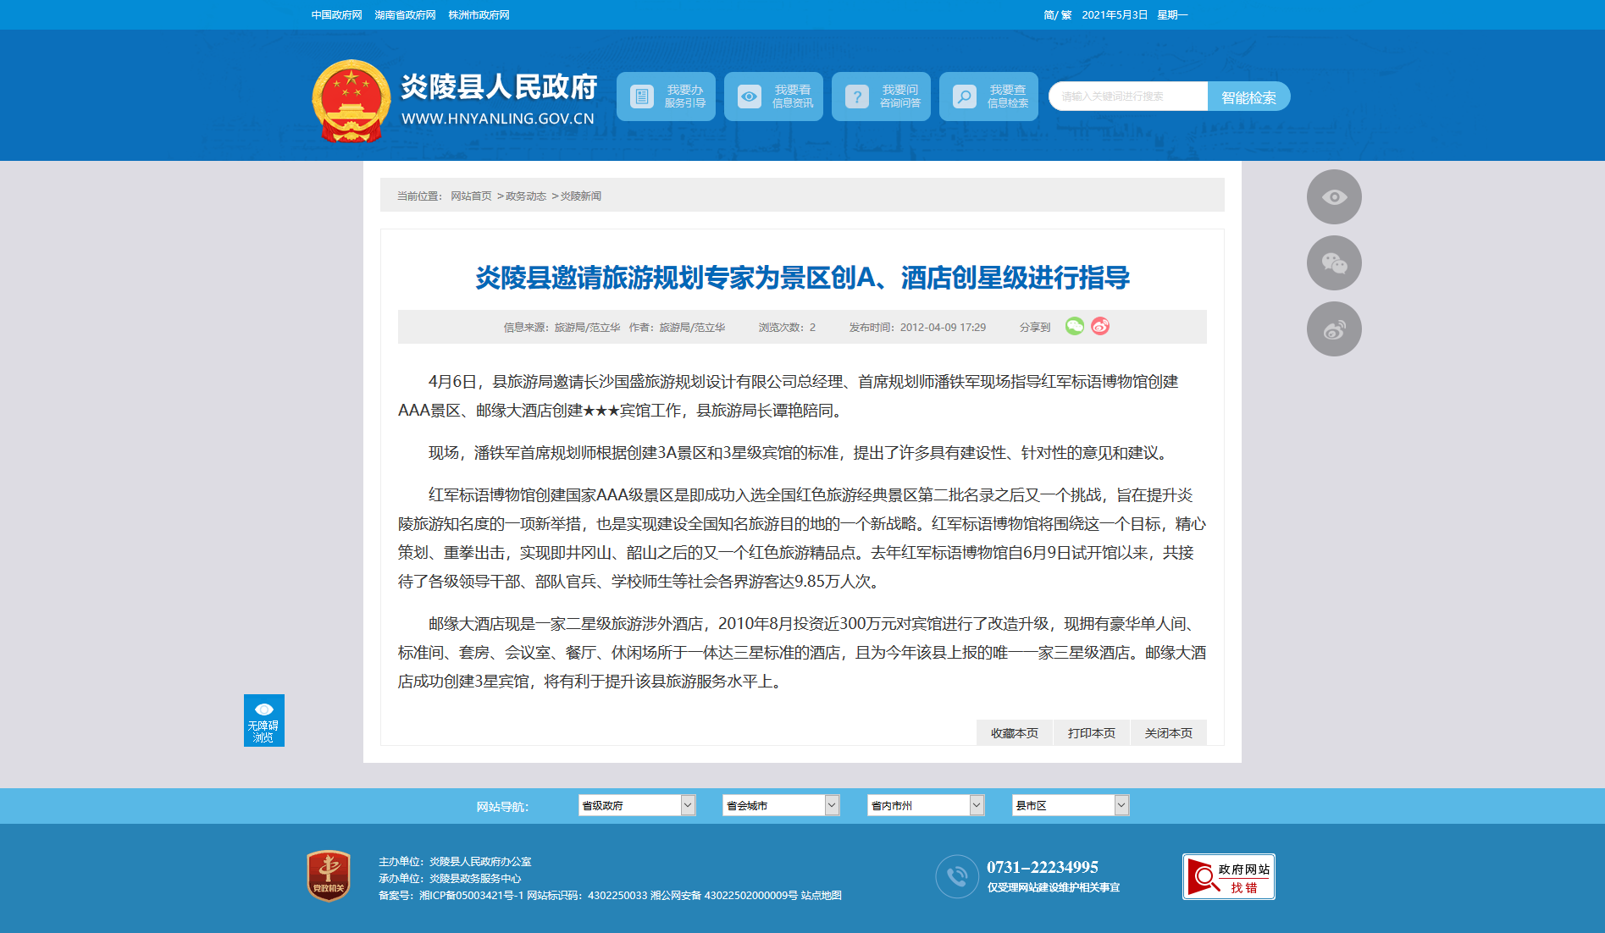This screenshot has width=1605, height=933.
Task: Toggle 无障碍浏览 accessibility mode
Action: click(263, 720)
